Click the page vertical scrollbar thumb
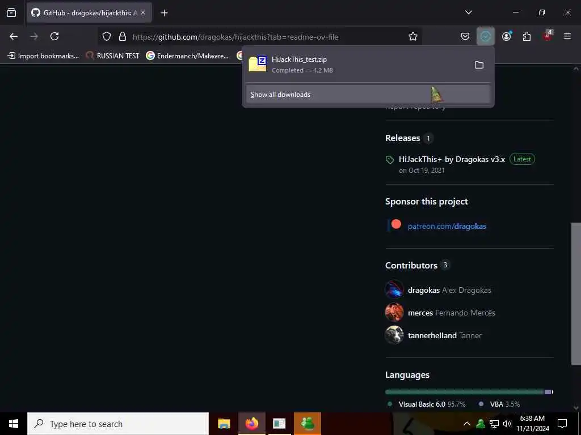The width and height of the screenshot is (581, 435). pyautogui.click(x=575, y=293)
